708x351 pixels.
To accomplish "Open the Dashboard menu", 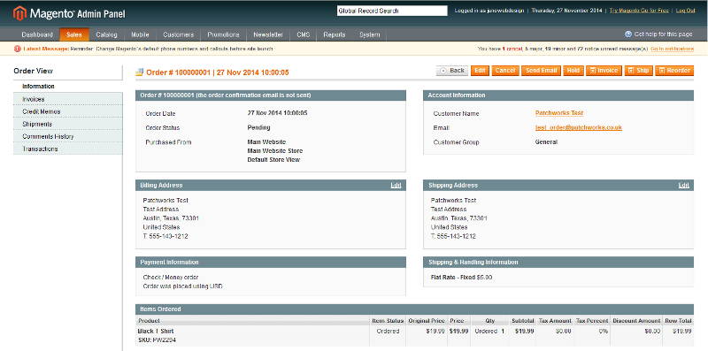I will pos(37,34).
